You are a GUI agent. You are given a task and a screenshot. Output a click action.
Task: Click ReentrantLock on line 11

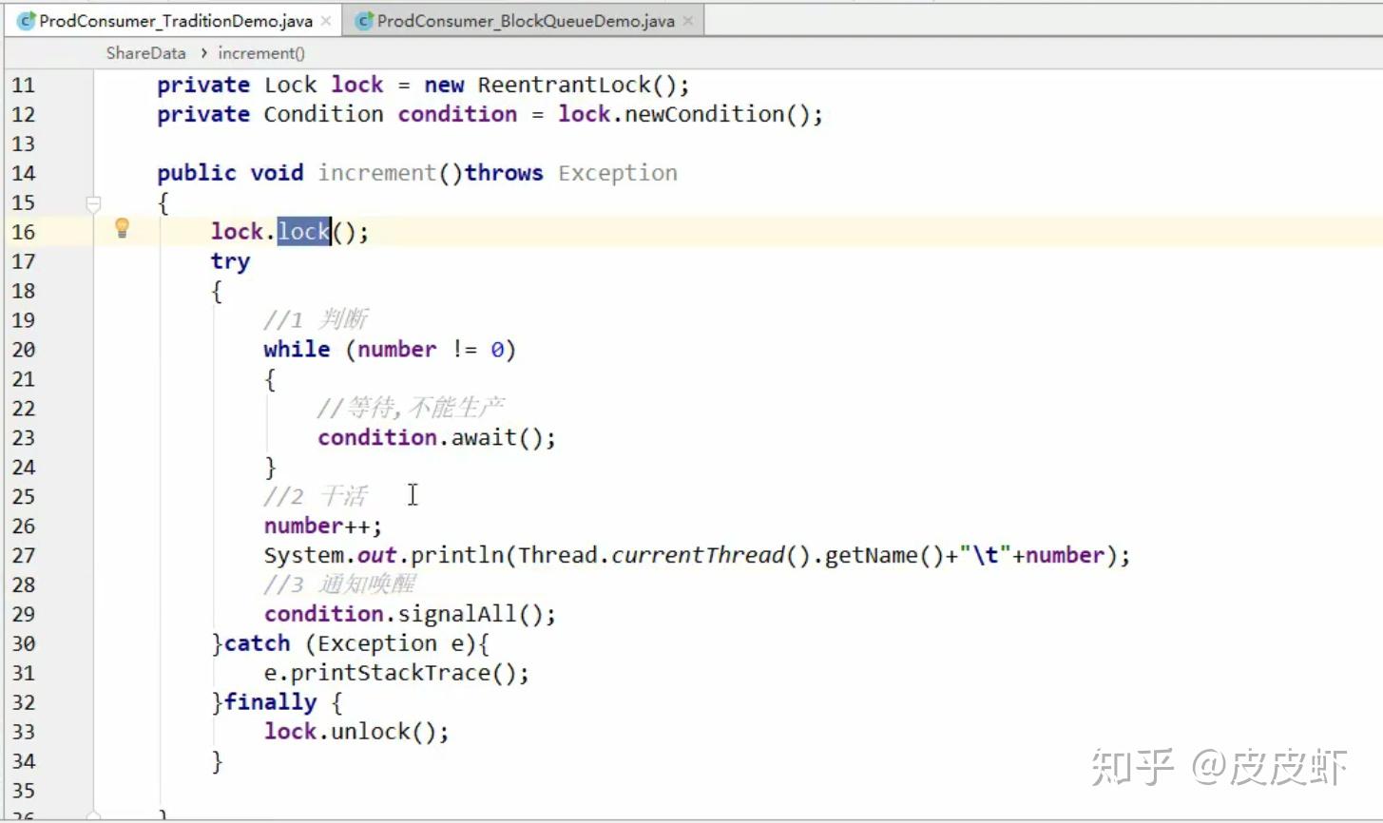click(564, 86)
